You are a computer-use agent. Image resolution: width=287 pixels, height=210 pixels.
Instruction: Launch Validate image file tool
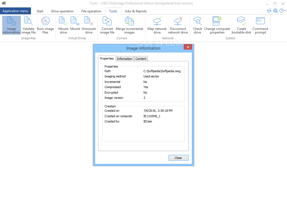point(28,25)
